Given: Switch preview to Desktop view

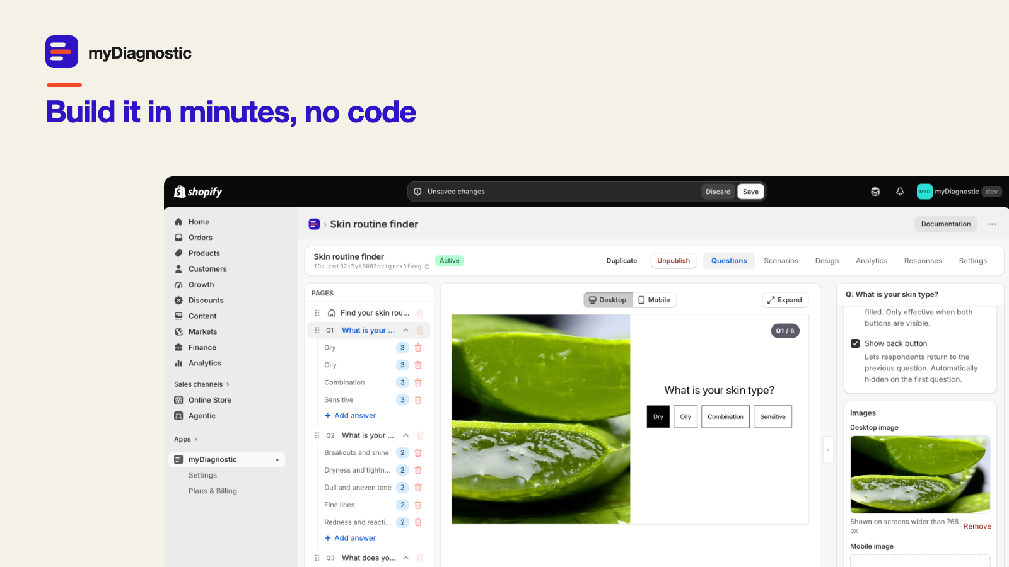Looking at the screenshot, I should pyautogui.click(x=608, y=300).
